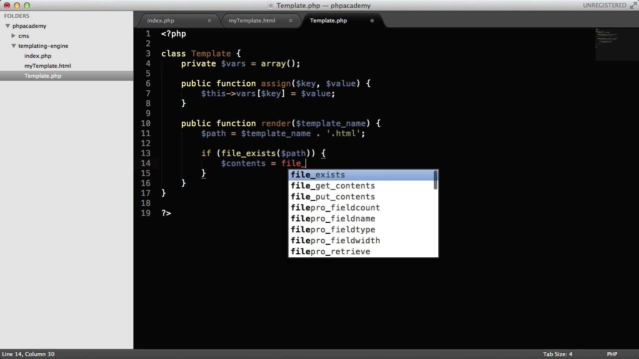Open PHP syntax selector in status bar
The image size is (639, 359).
point(612,354)
